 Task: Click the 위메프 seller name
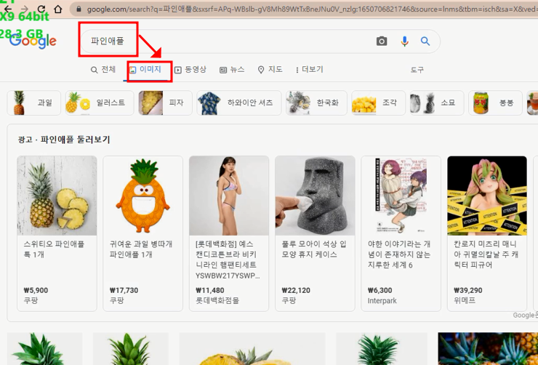[465, 300]
